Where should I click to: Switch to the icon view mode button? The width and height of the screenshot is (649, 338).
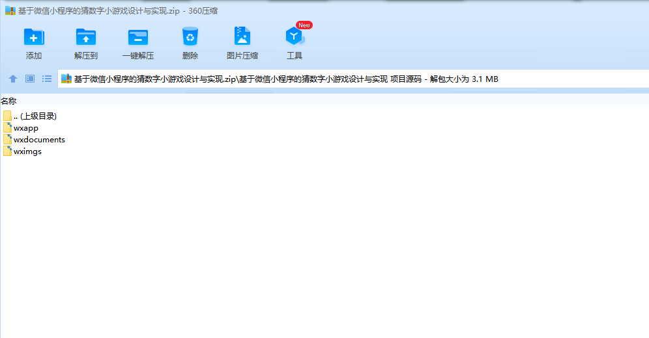click(x=30, y=79)
